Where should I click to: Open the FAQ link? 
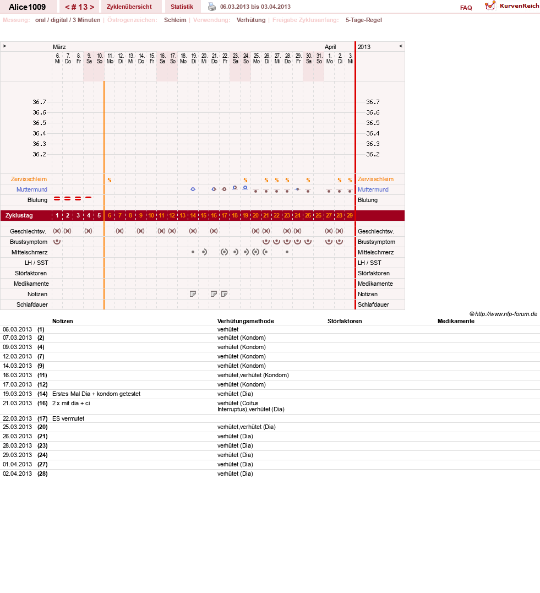pyautogui.click(x=466, y=8)
